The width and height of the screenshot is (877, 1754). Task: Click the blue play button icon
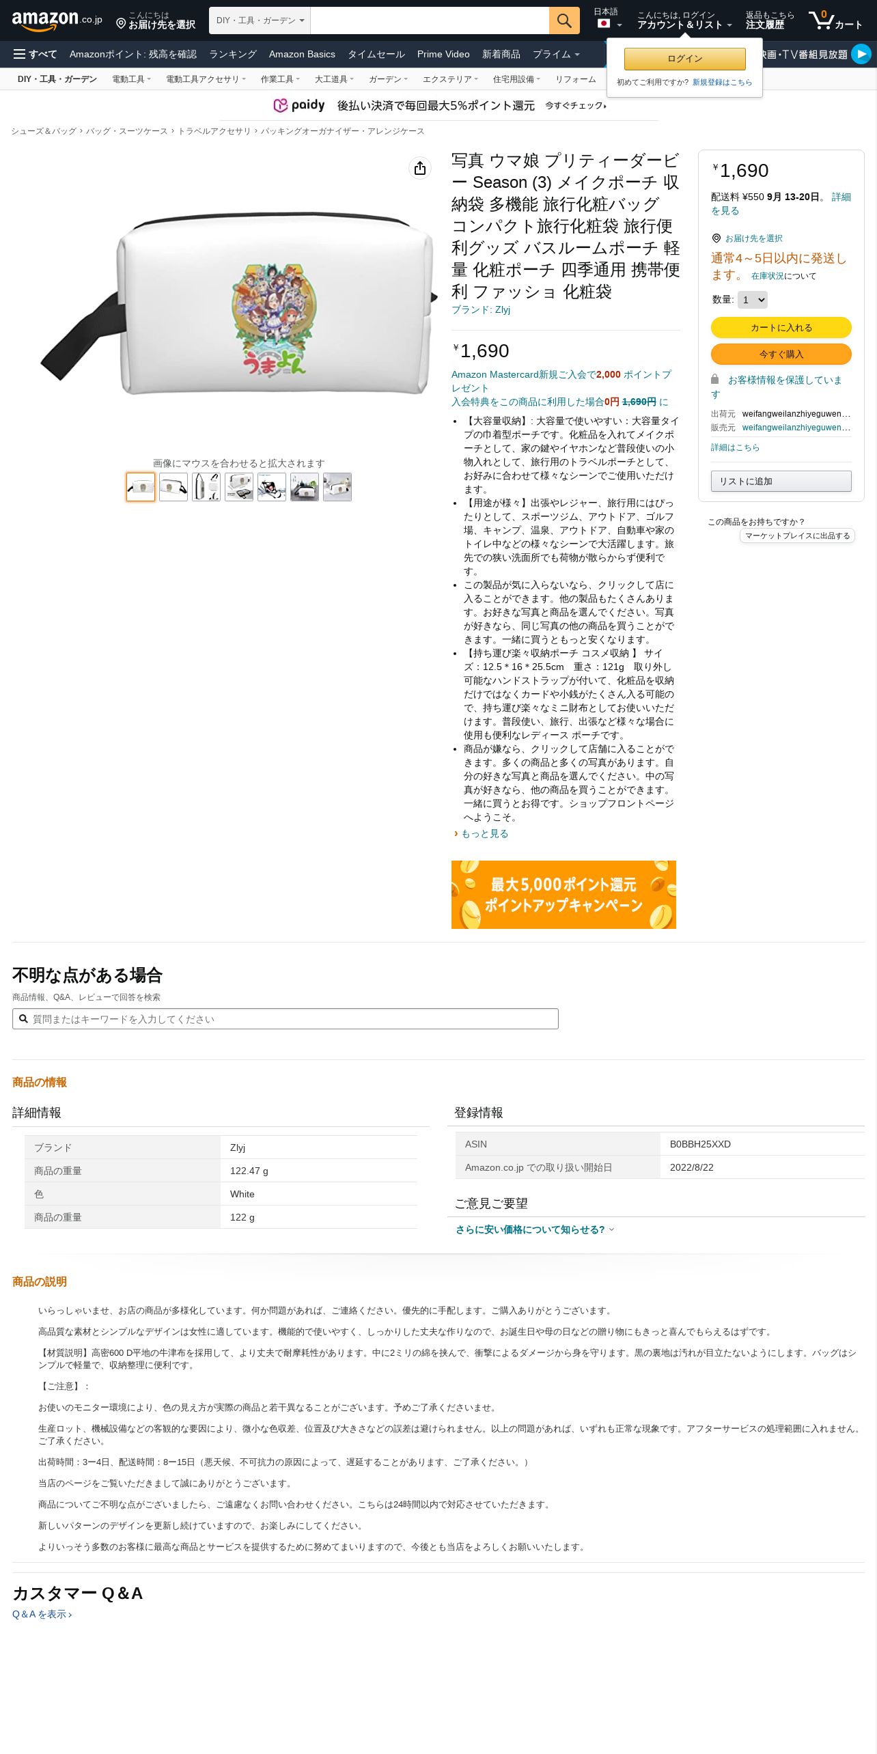(861, 53)
